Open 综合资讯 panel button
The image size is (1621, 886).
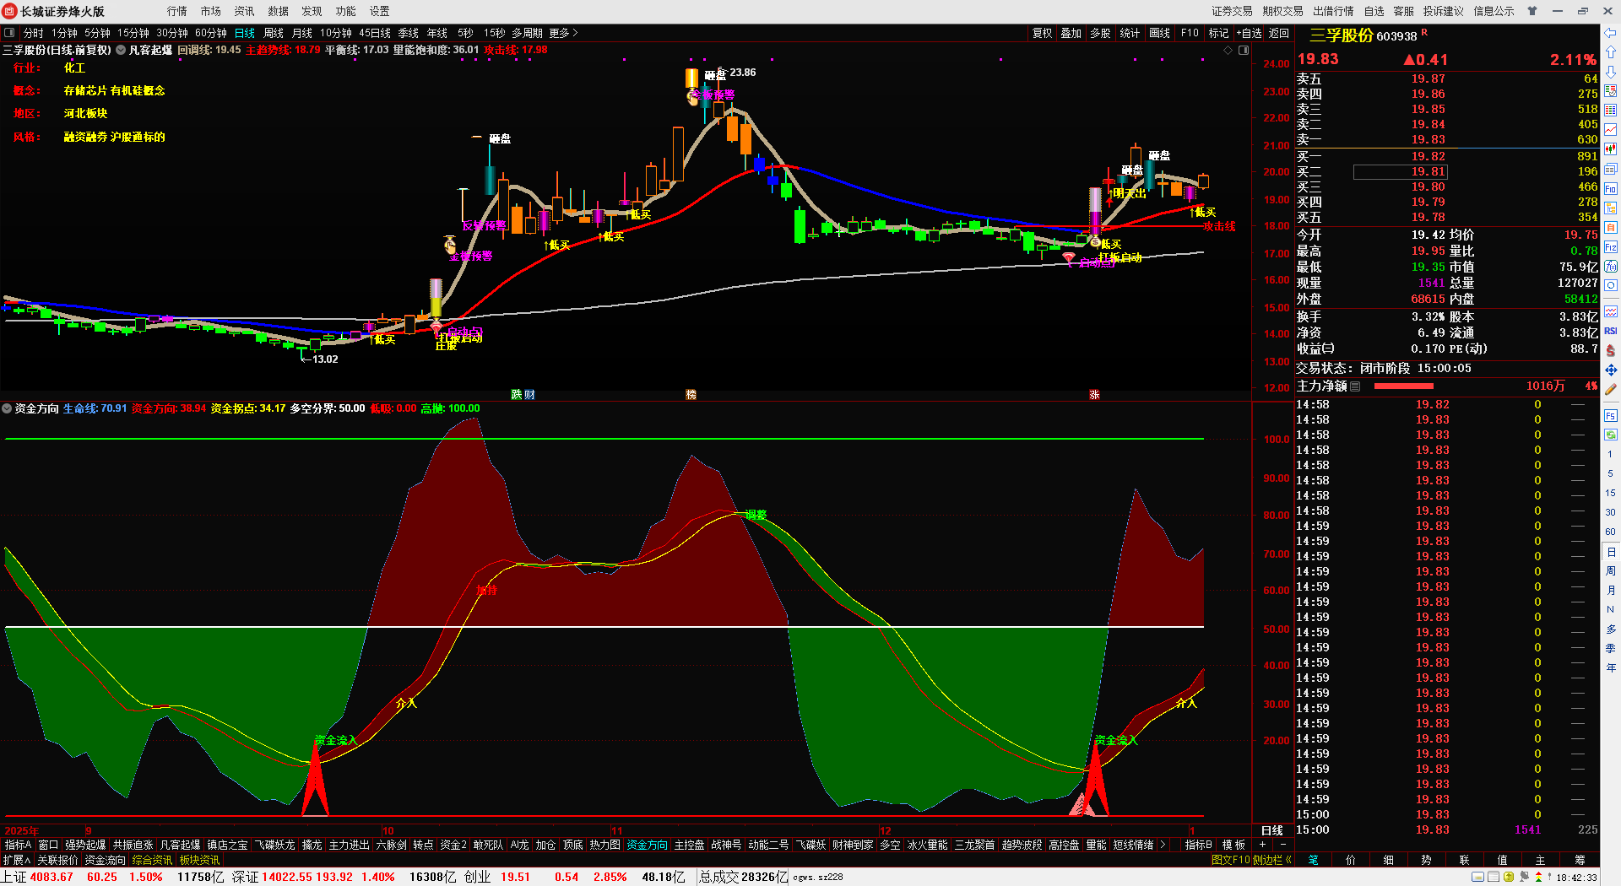click(152, 860)
